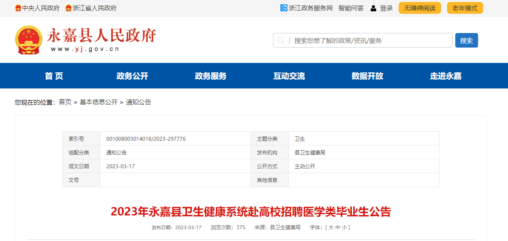This screenshot has height=241, width=508.
Task: Go to 首页 in the blue navigation bar
Action: click(x=54, y=76)
